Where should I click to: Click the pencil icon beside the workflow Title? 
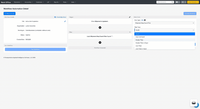coord(65,21)
